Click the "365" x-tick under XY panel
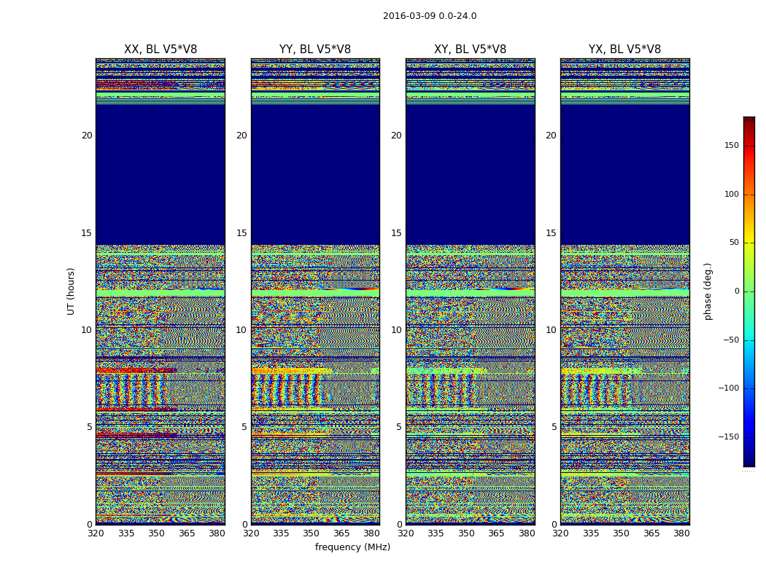Viewport: 766px width, 583px height. coord(496,533)
